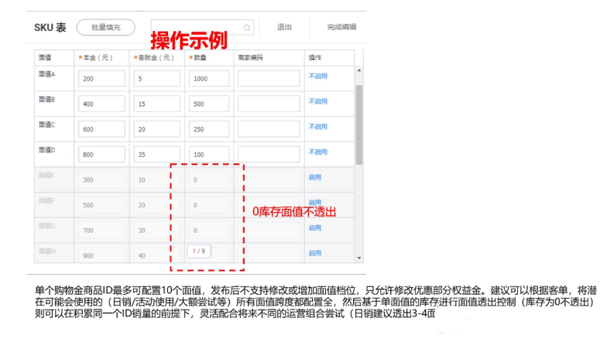Click disabled 本金 field of 面值G (700)
Viewport: 607px width, 342px height.
(101, 231)
